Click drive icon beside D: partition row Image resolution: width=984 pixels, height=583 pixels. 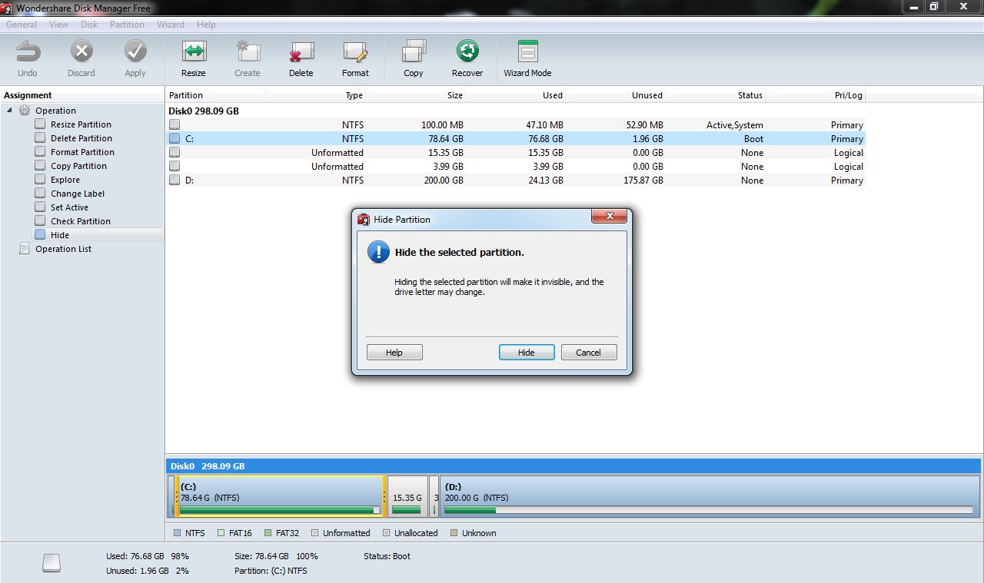pos(175,181)
